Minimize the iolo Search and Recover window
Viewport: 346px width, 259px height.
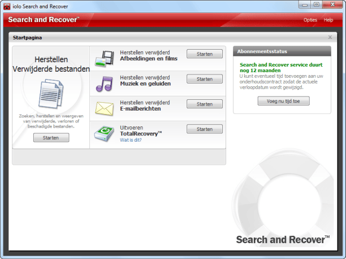(x=305, y=5)
